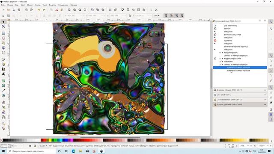
Task: Open the Фильтры menu
Action: coord(52,5)
